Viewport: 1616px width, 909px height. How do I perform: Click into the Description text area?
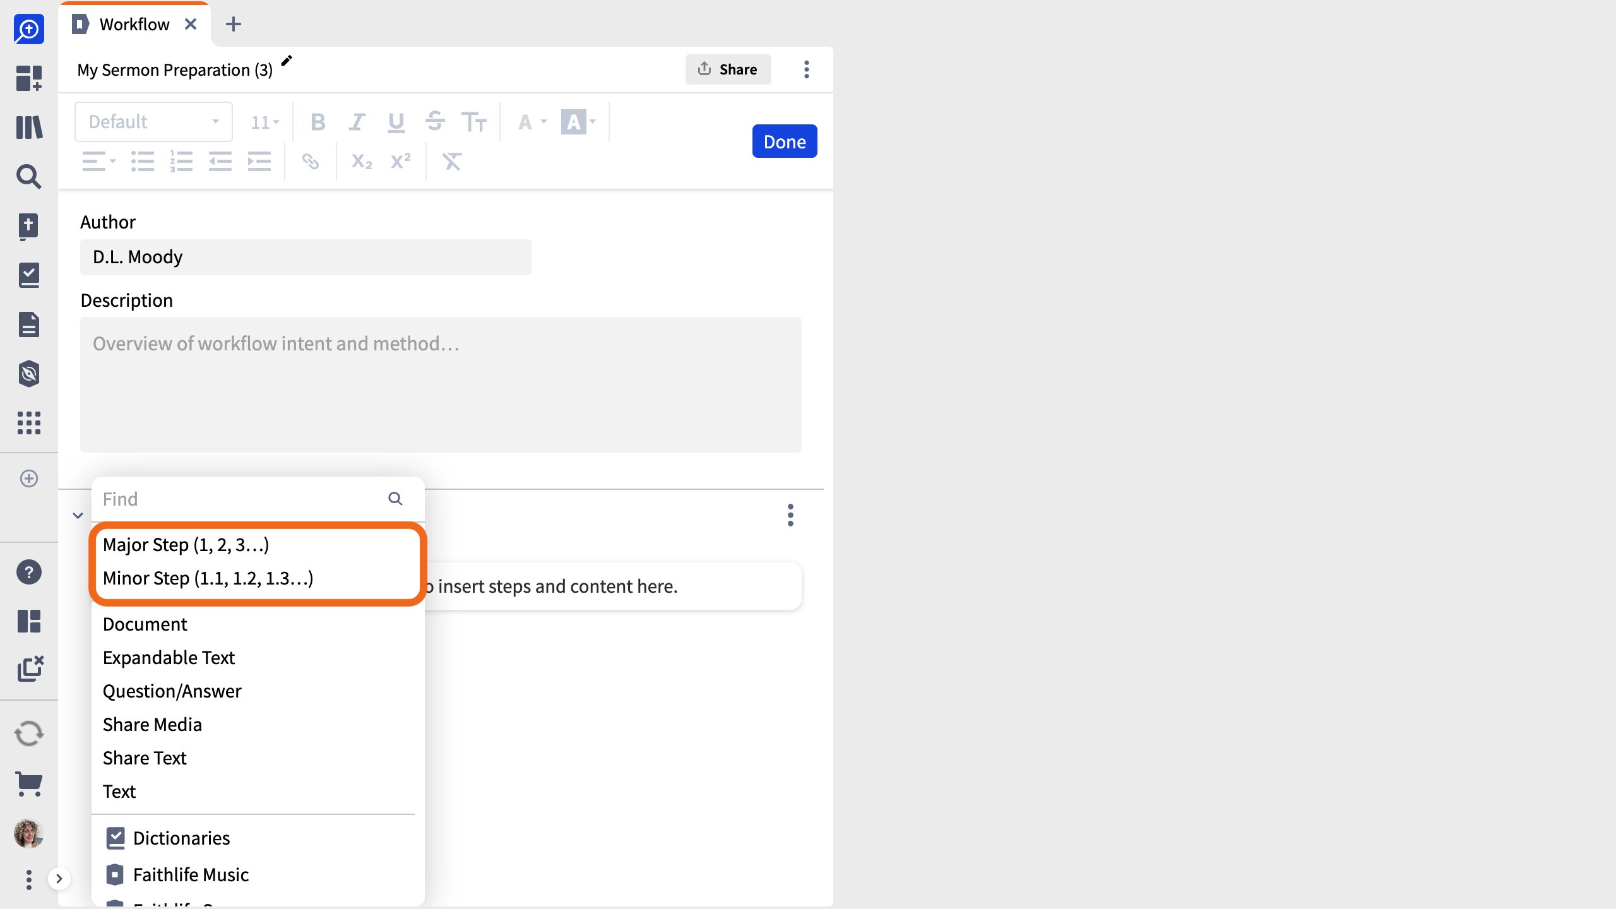point(441,384)
